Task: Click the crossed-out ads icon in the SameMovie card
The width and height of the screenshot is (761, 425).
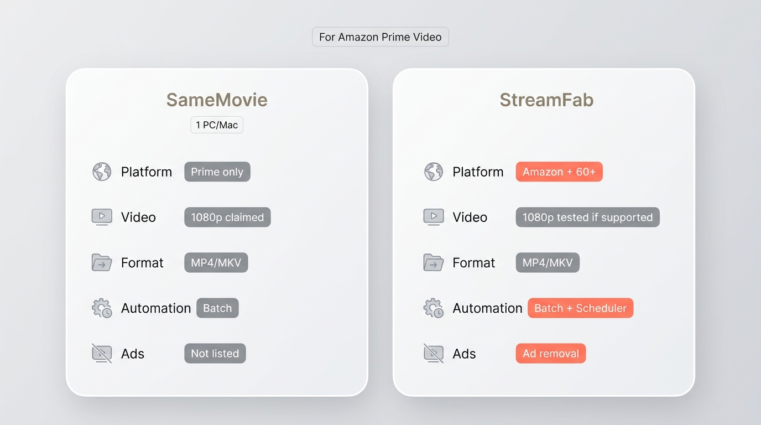Action: (102, 353)
